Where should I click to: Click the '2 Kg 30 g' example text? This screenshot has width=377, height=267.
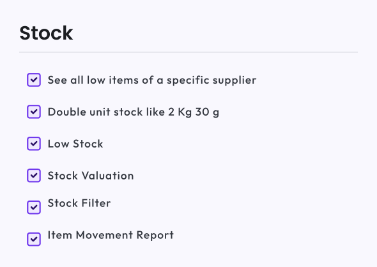(194, 112)
